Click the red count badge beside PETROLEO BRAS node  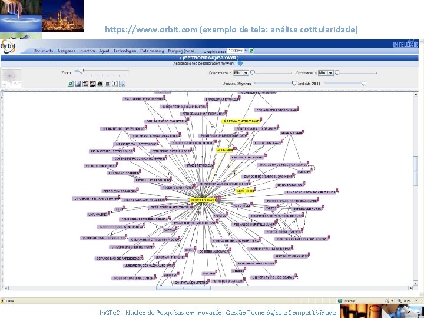(218, 198)
